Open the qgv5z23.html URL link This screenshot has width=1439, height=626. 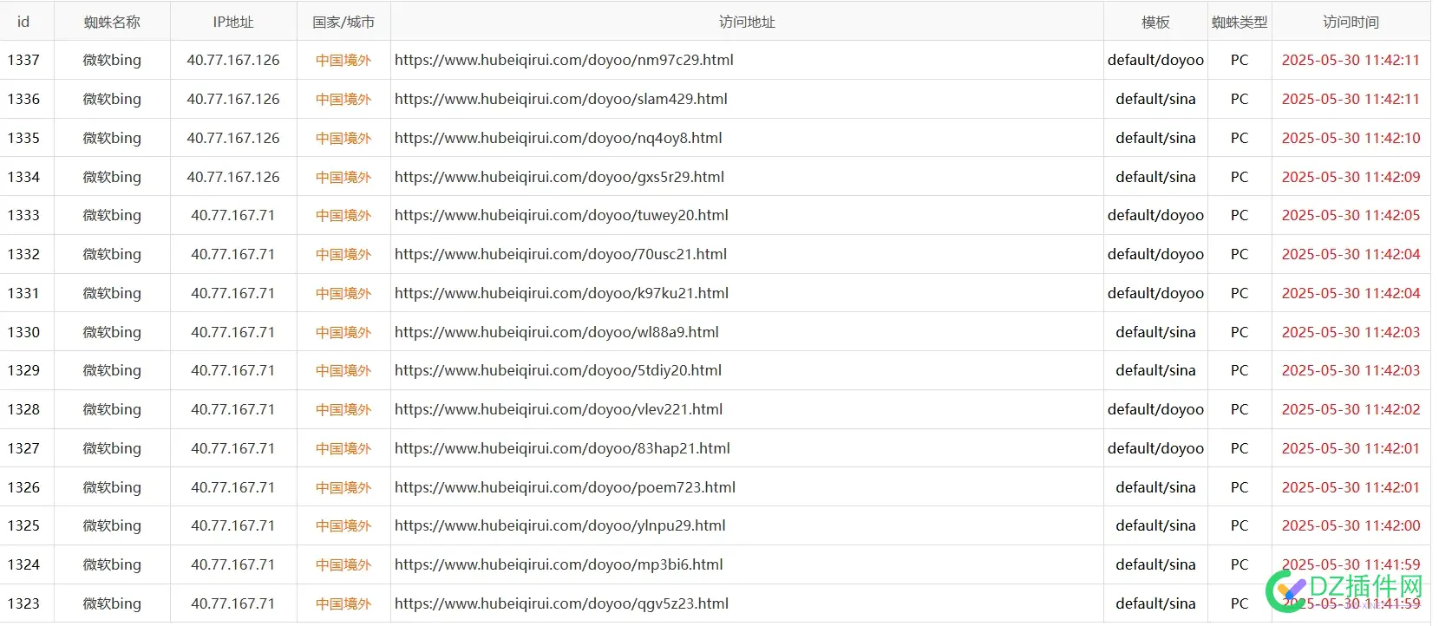click(x=561, y=603)
